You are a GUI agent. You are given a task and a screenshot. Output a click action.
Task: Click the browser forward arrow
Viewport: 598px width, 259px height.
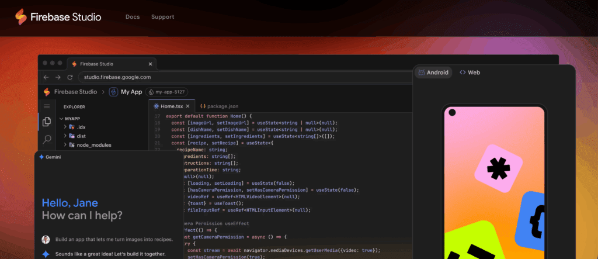pos(58,77)
